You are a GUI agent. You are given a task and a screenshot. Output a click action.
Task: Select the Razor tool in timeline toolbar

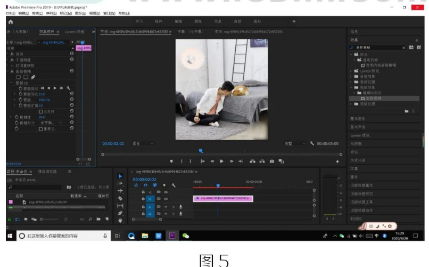point(120,198)
